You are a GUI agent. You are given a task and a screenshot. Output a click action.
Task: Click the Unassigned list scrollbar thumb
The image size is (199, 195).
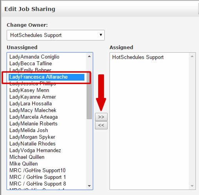click(x=89, y=96)
